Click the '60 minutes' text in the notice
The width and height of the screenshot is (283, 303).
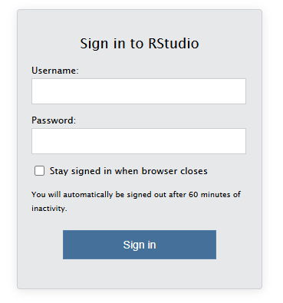209,195
